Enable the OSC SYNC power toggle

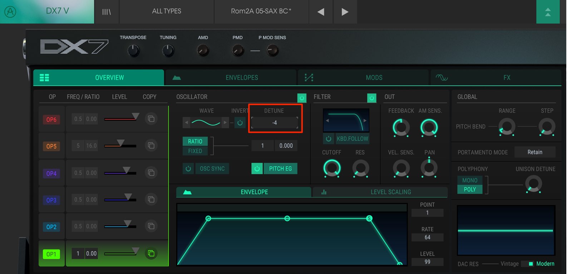[188, 168]
